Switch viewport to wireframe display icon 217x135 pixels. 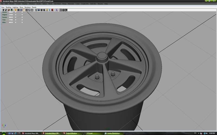36,10
